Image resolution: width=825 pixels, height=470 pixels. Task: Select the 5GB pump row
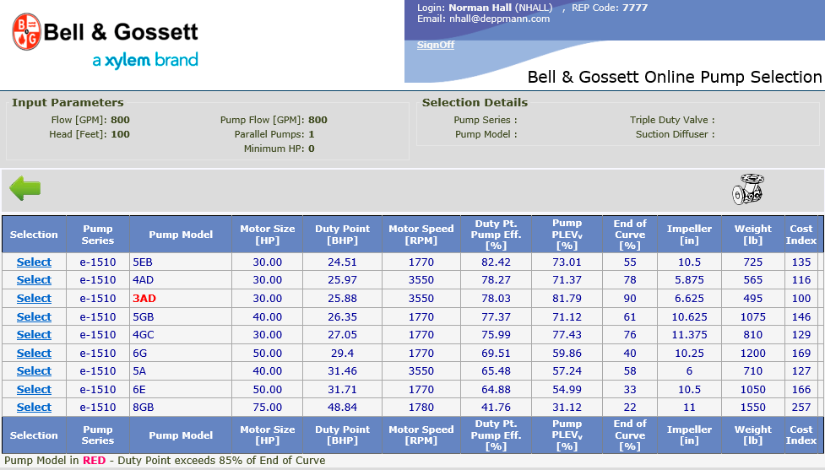tap(34, 316)
